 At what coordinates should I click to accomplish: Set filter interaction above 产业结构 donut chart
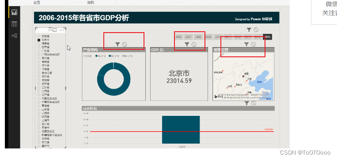(117, 44)
